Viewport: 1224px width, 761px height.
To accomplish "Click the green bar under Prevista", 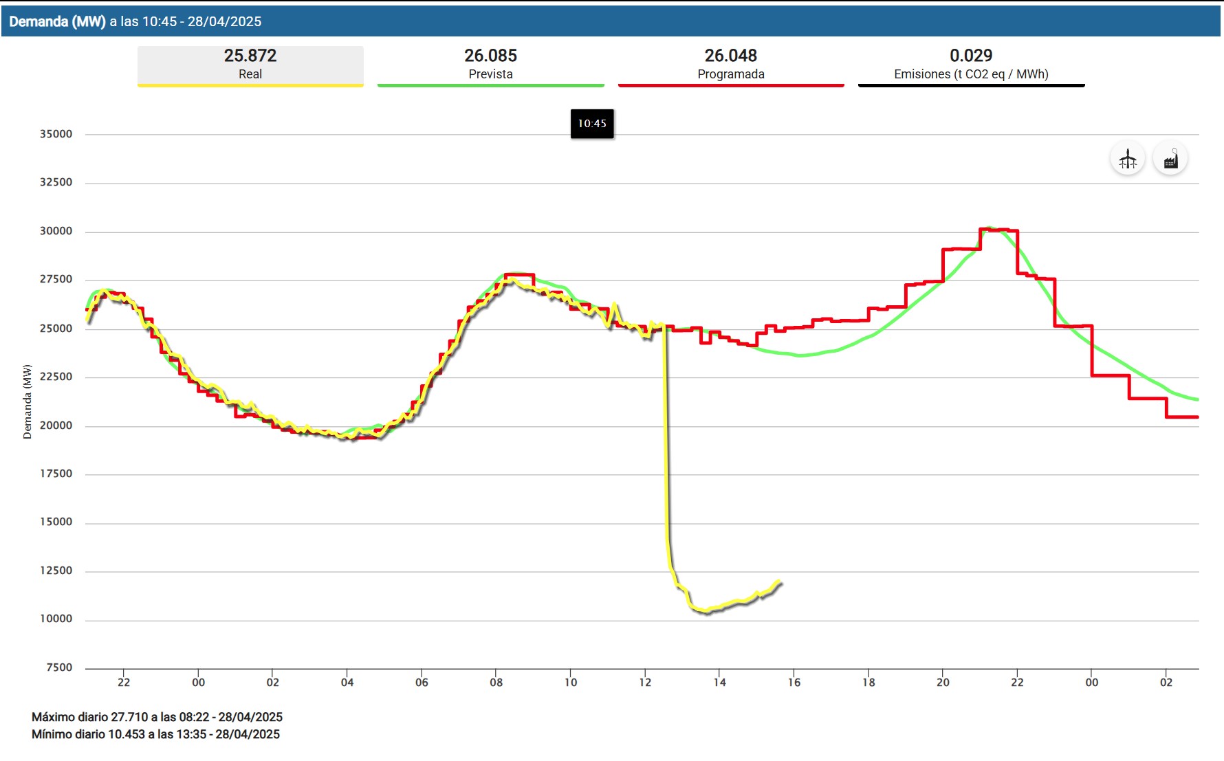I will pos(490,85).
